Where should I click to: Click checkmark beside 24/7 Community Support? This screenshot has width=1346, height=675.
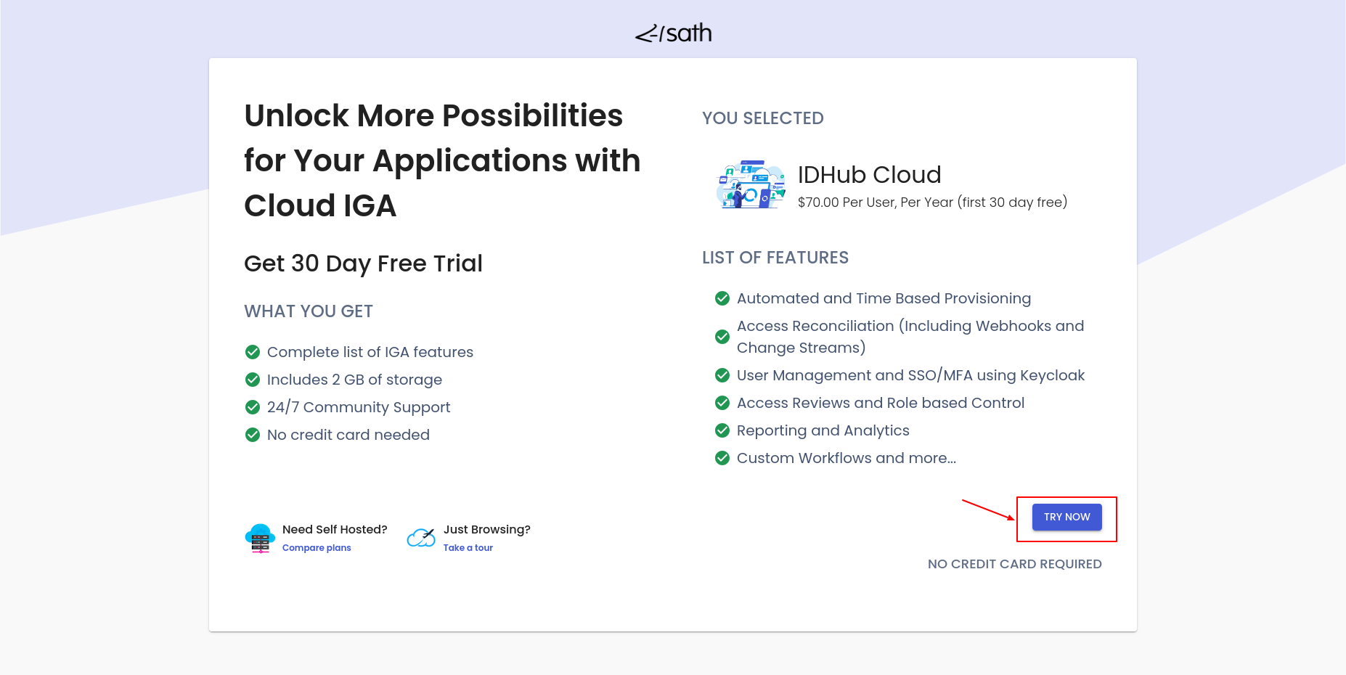pyautogui.click(x=253, y=407)
